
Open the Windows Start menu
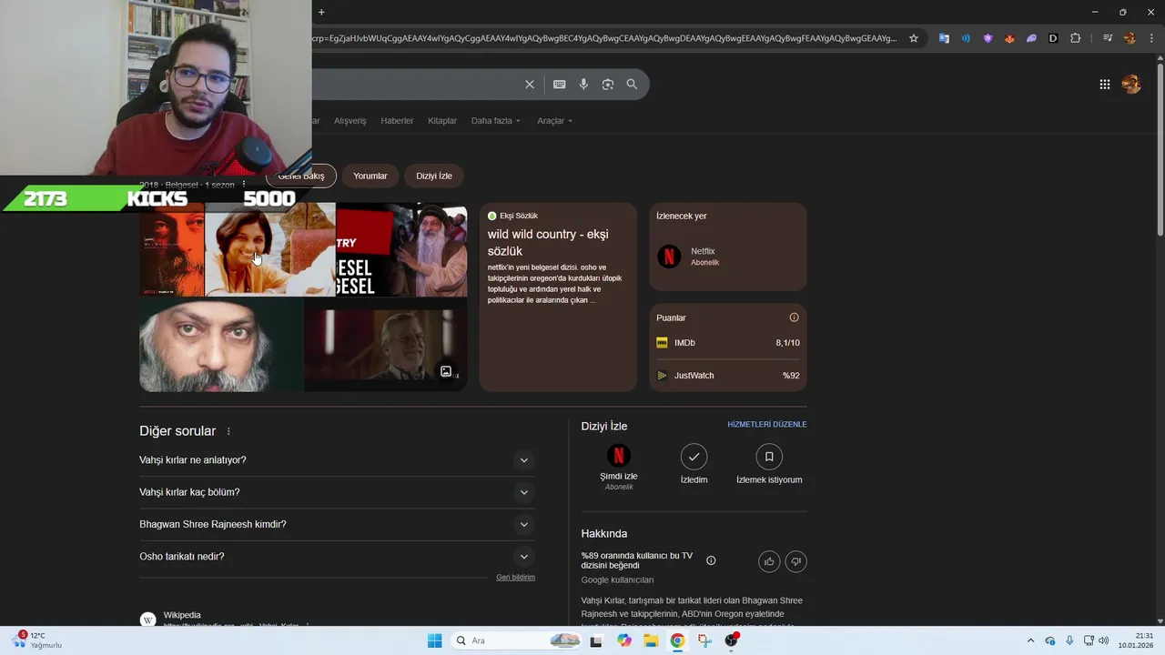click(434, 640)
